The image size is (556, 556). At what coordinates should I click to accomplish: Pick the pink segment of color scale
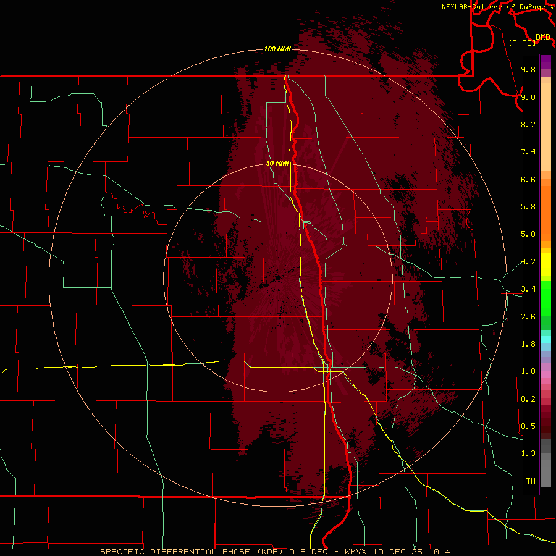[x=545, y=374]
